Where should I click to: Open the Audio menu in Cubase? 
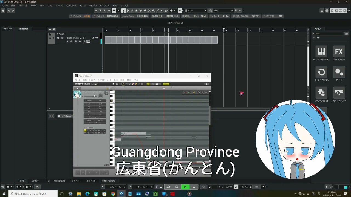click(33, 5)
